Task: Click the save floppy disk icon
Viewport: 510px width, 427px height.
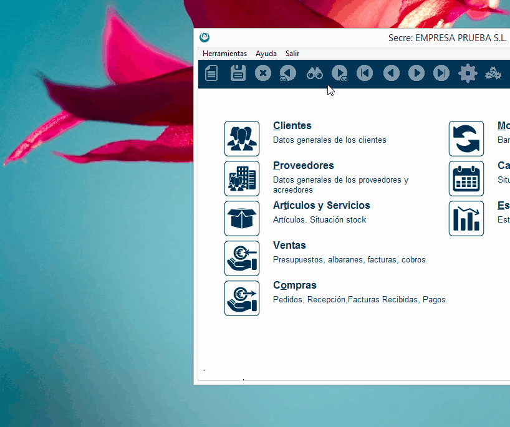Action: (238, 74)
